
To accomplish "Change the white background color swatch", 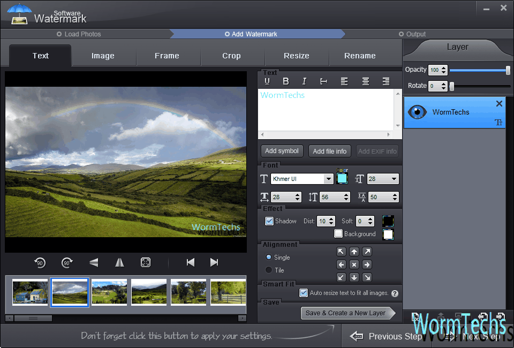I will pos(388,234).
